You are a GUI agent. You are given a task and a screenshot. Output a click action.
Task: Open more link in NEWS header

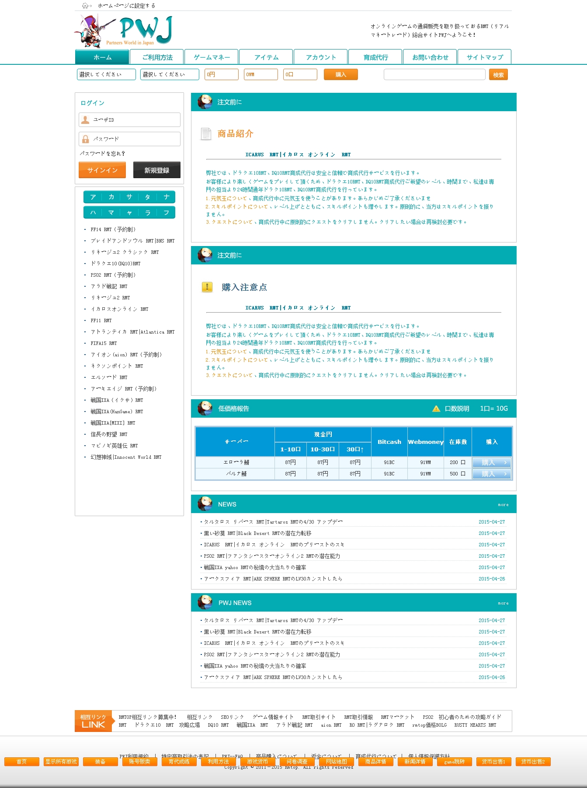click(x=503, y=505)
